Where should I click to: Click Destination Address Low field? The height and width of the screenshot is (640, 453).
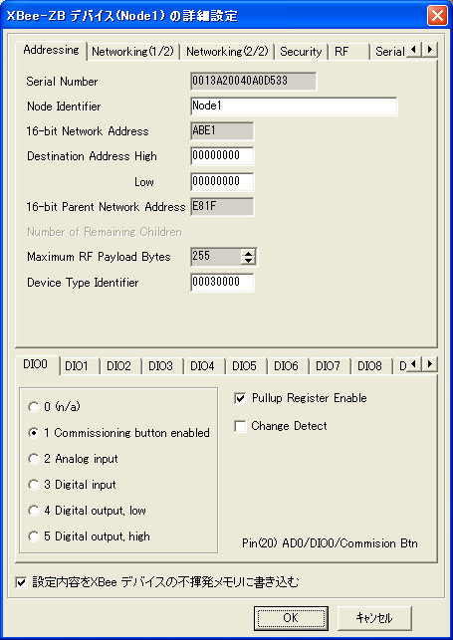[x=222, y=181]
